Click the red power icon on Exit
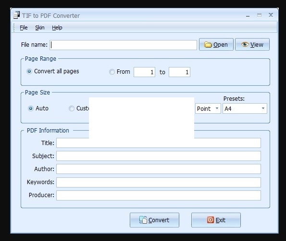Screen dimensions: 286x241 point(211,220)
